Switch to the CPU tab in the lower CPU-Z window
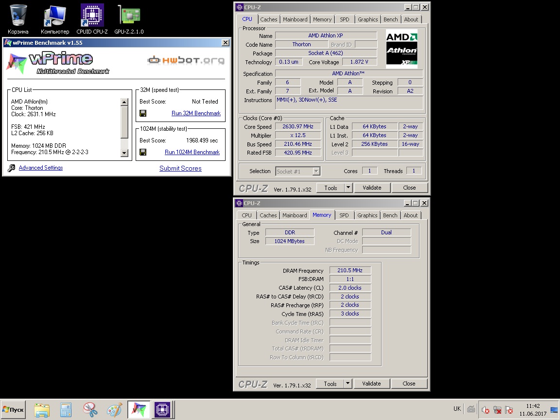This screenshot has width=560, height=420. 247,215
